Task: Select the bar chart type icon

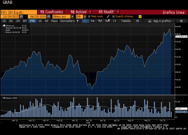Action: [100, 21]
